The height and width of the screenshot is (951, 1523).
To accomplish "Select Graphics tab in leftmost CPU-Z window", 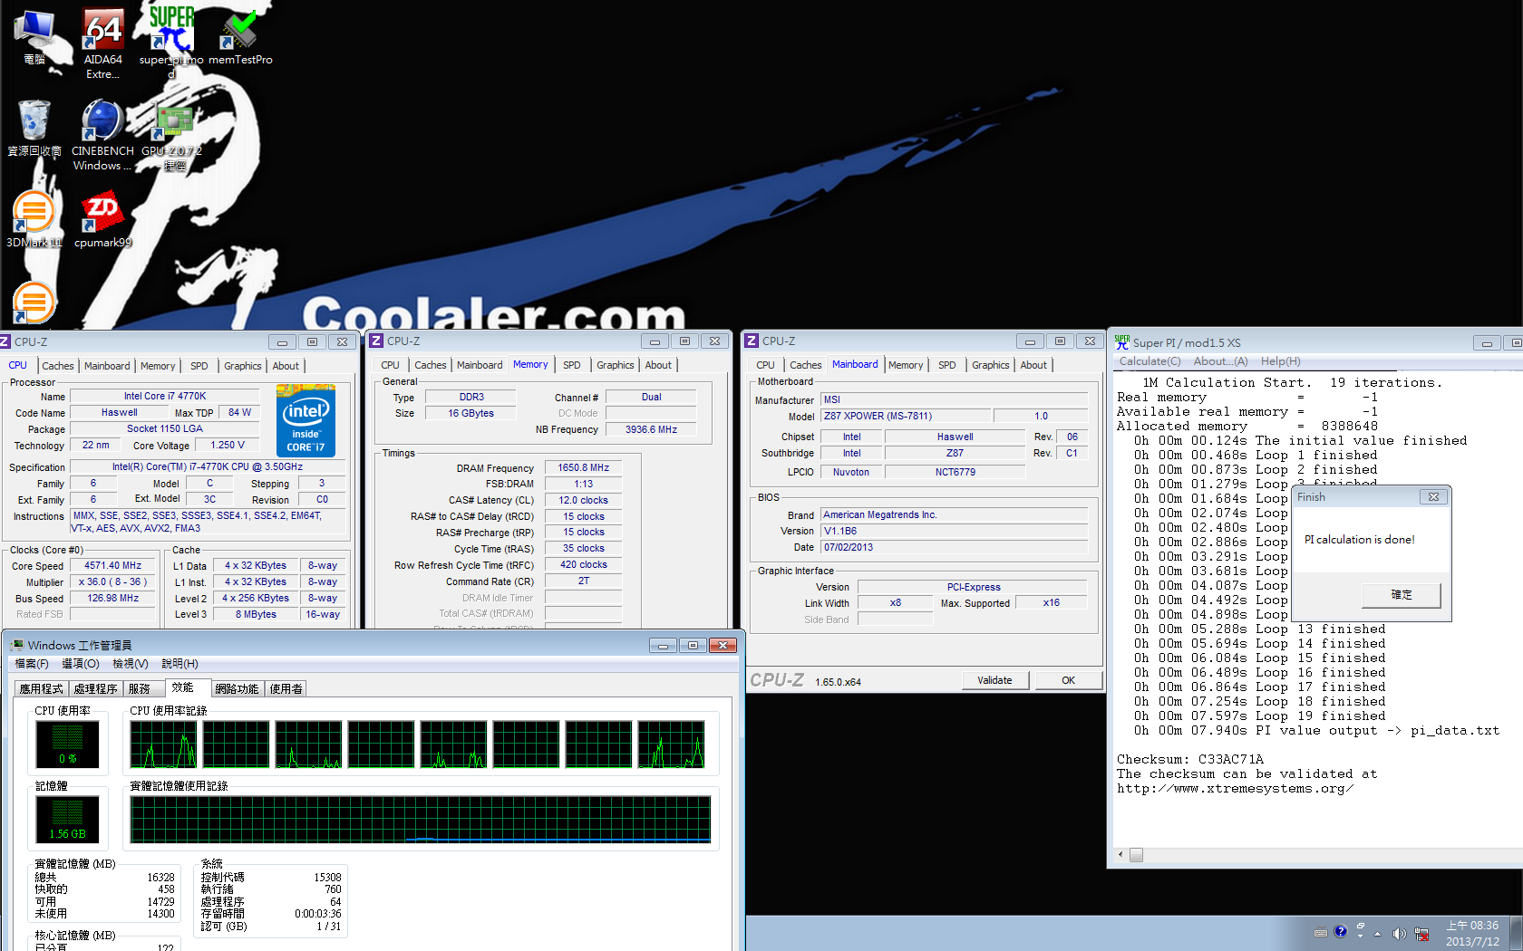I will click(x=243, y=366).
